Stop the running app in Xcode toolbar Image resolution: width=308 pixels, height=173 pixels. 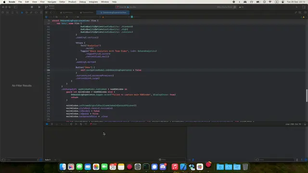point(32,7)
